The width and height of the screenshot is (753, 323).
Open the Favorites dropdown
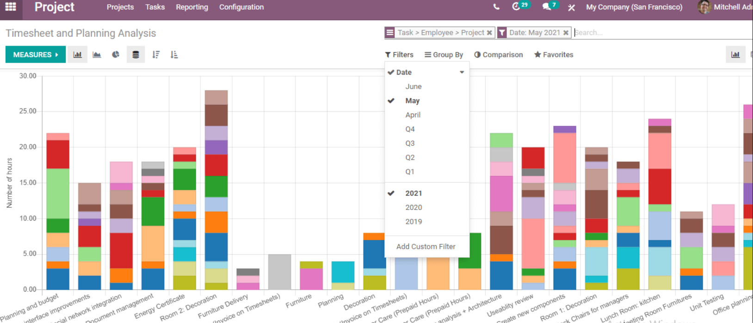(x=554, y=54)
